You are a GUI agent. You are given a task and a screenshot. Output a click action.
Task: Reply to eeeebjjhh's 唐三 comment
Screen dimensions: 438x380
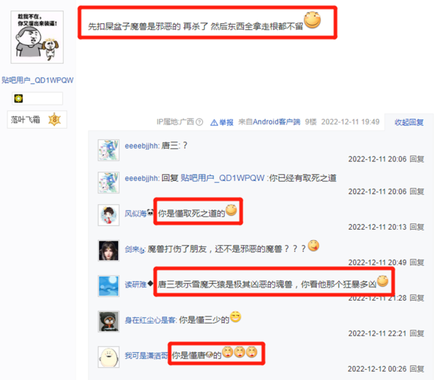click(x=417, y=159)
